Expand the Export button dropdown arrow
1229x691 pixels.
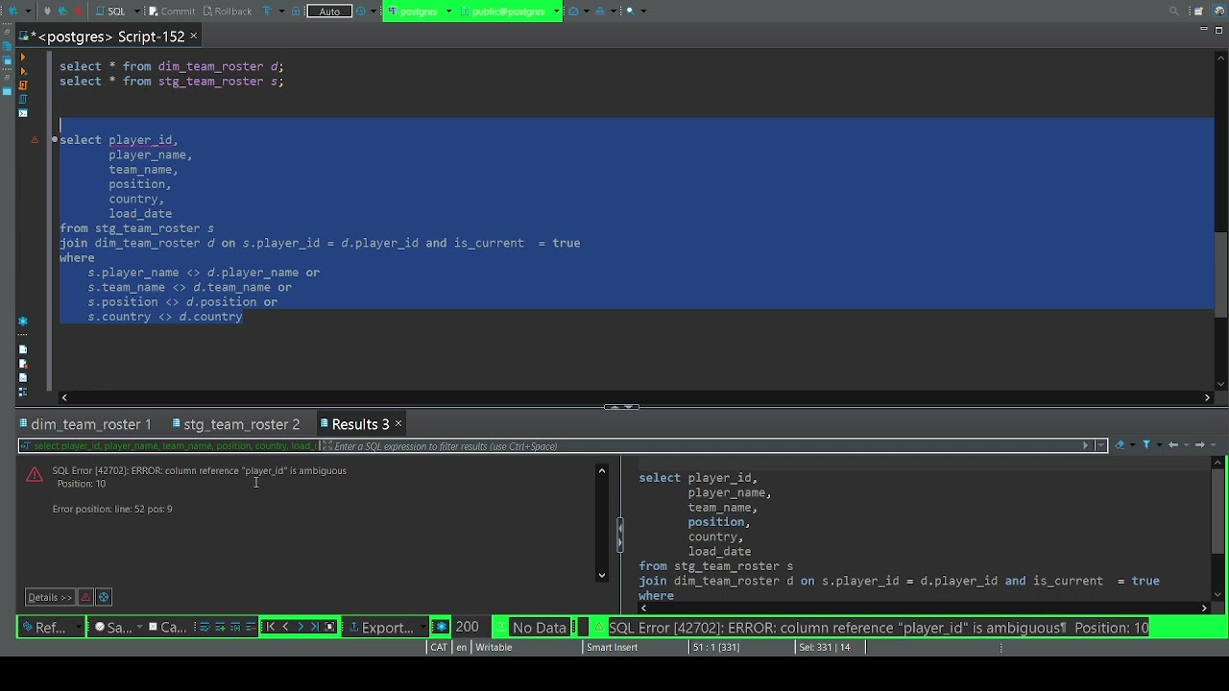click(422, 627)
